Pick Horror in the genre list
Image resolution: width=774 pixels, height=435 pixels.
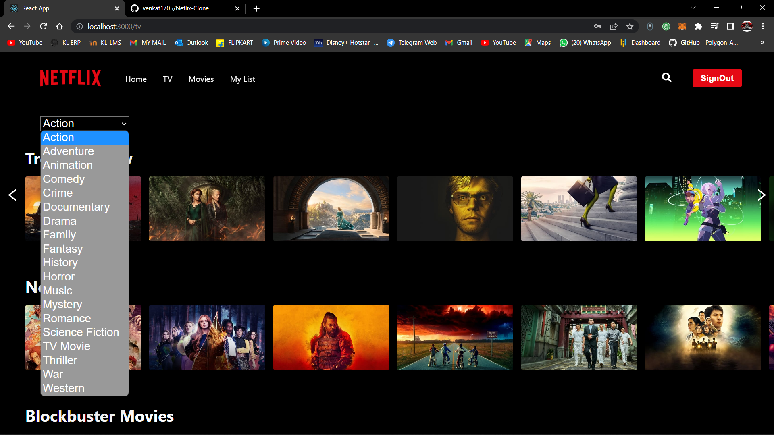pyautogui.click(x=85, y=277)
